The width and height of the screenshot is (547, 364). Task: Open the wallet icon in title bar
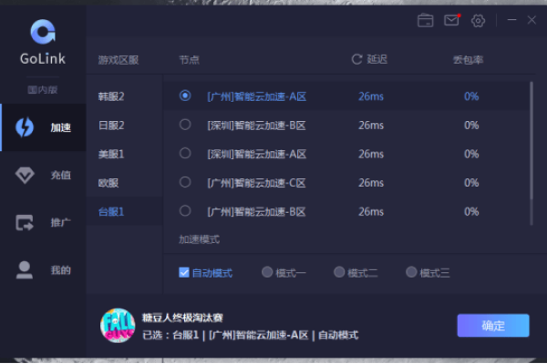tap(425, 21)
